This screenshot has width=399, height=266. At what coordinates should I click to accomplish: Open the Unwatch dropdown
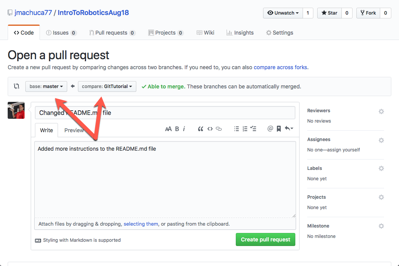pos(283,13)
